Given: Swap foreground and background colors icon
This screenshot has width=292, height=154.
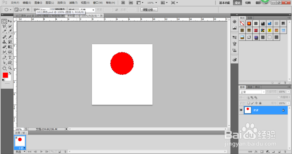Looking at the screenshot, I should click(10, 73).
